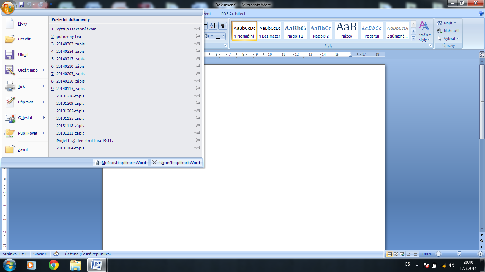Click the Sort (A-Z) icon
Image resolution: width=485 pixels, height=272 pixels.
click(213, 26)
